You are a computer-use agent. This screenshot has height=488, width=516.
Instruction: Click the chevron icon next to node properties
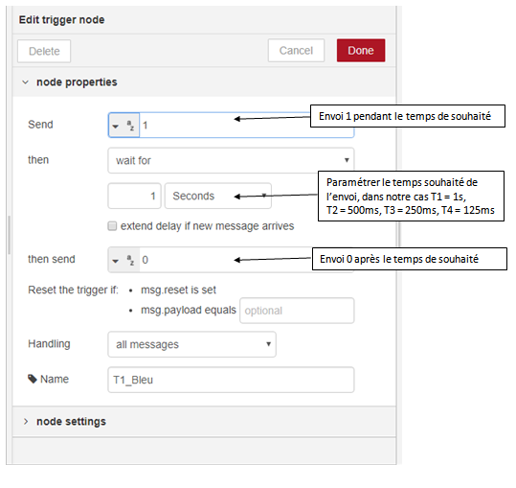pyautogui.click(x=25, y=82)
